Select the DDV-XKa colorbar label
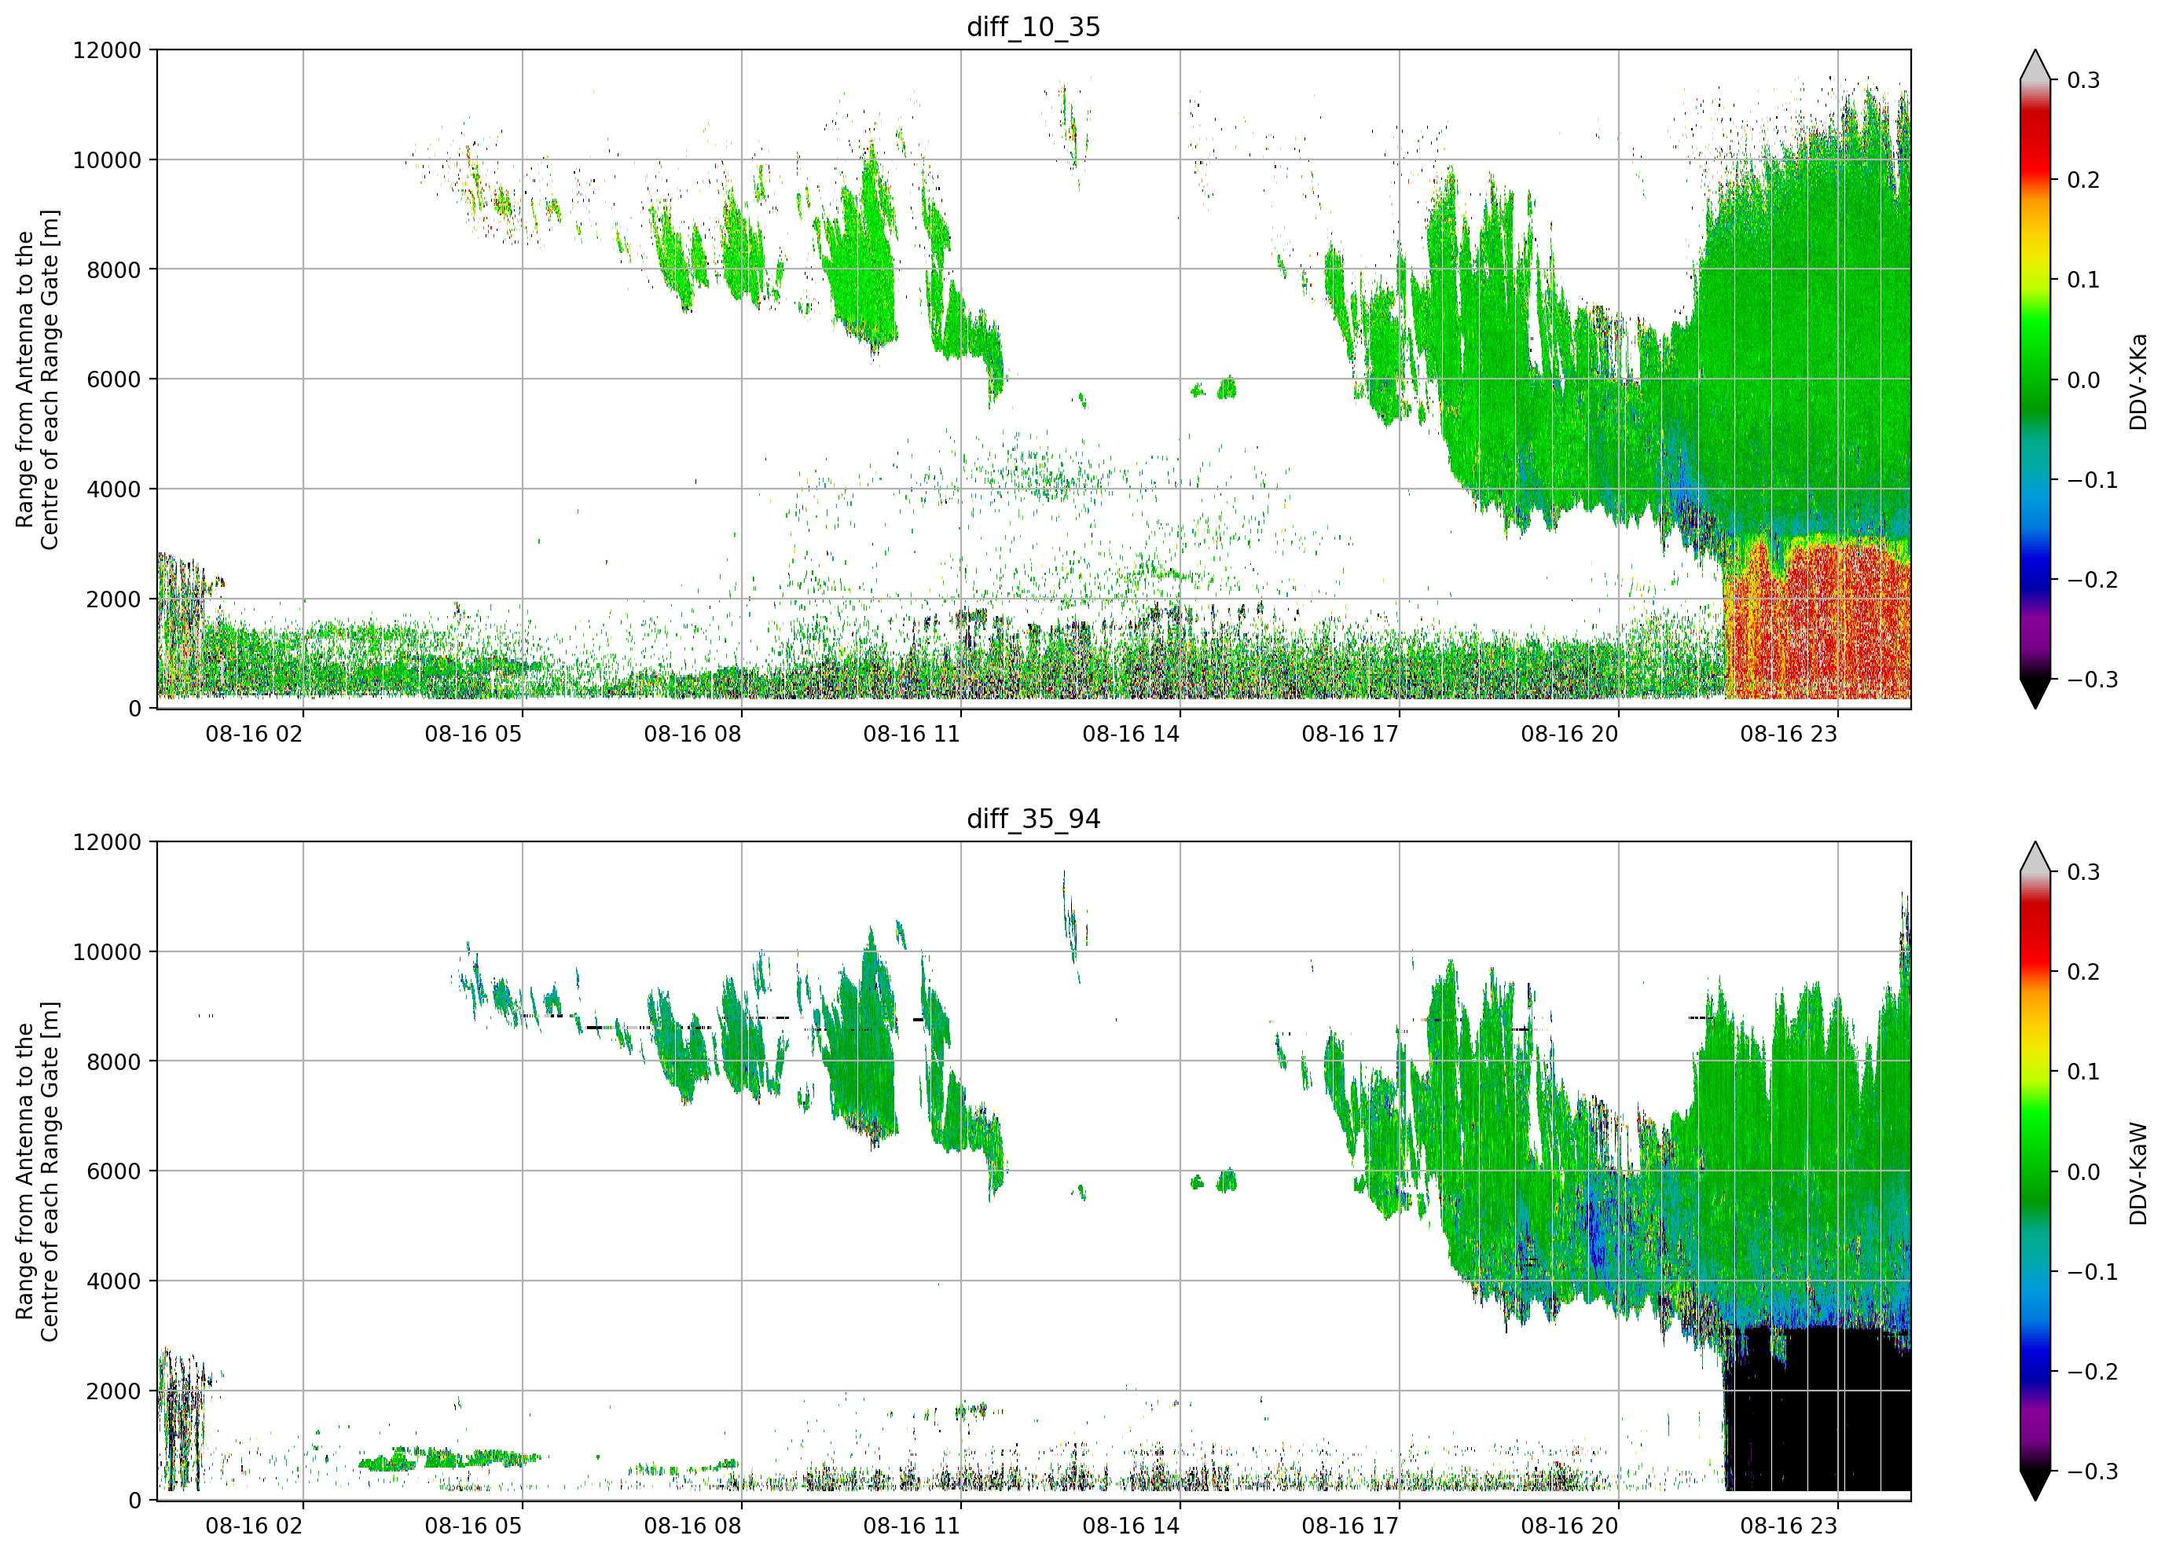The image size is (2165, 1554). point(2137,382)
